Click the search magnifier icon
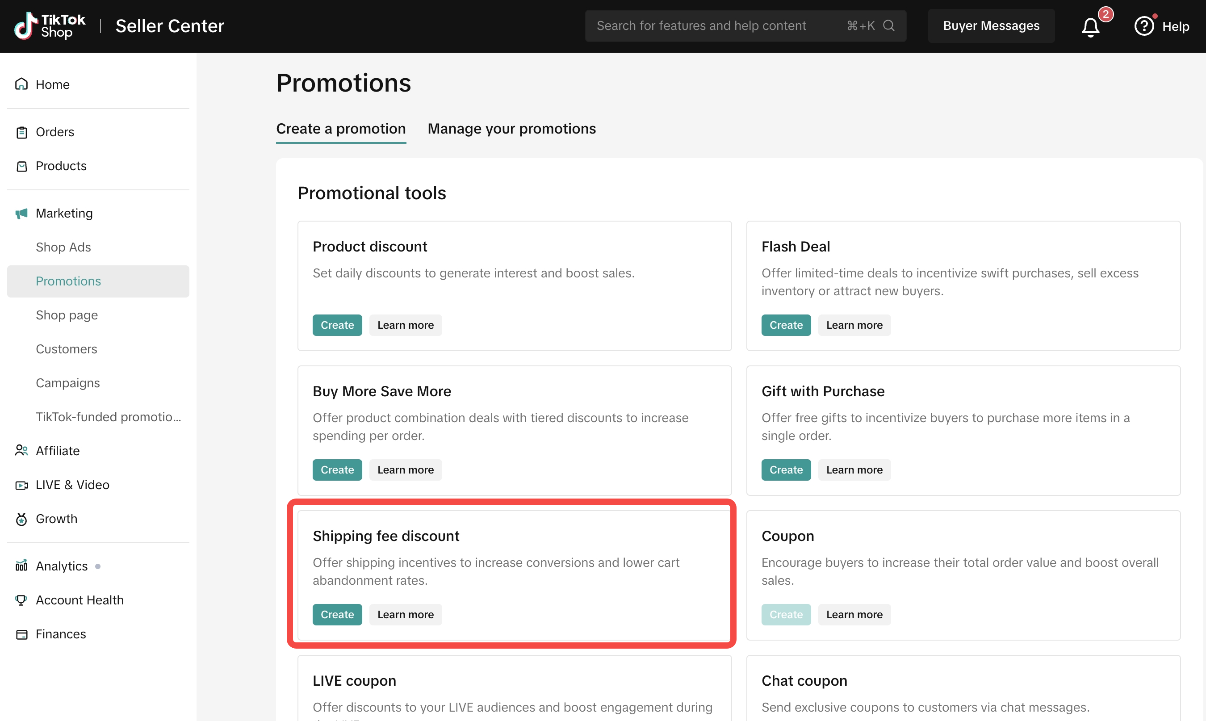Image resolution: width=1206 pixels, height=721 pixels. pyautogui.click(x=888, y=26)
